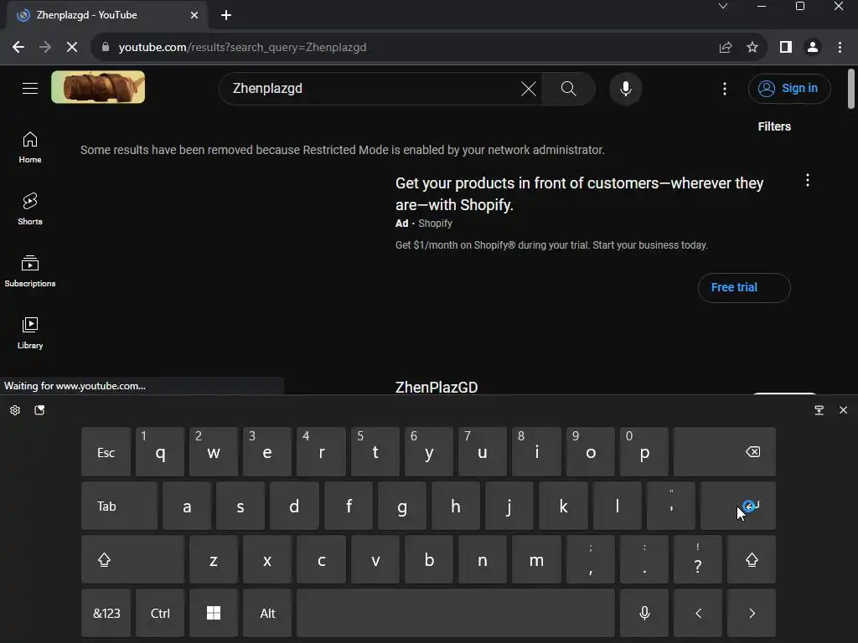Open a new tab with plus
The height and width of the screenshot is (643, 858).
[x=226, y=15]
